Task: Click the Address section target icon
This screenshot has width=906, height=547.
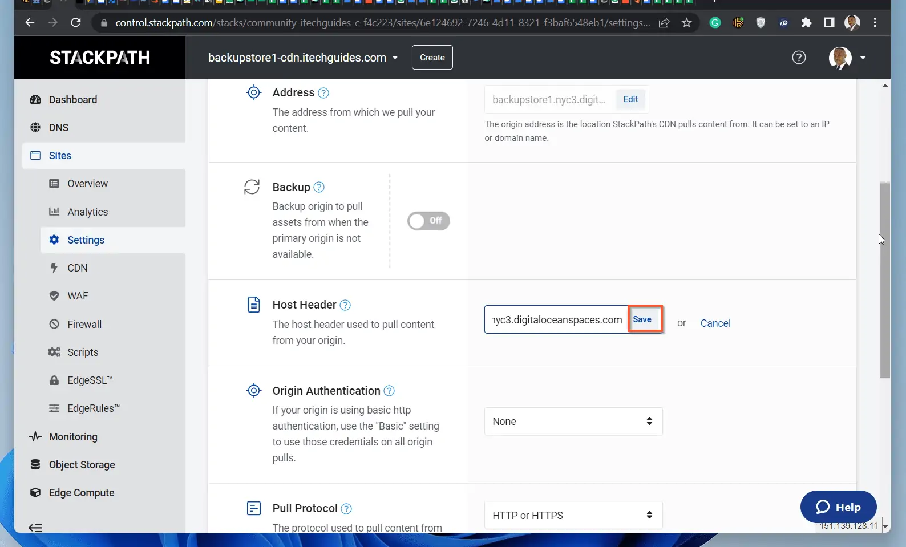Action: [254, 92]
